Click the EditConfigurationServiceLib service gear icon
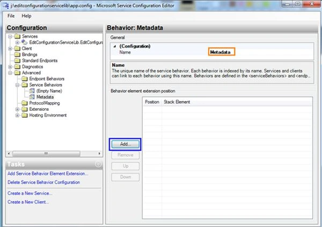The image size is (322, 227). [x=25, y=42]
